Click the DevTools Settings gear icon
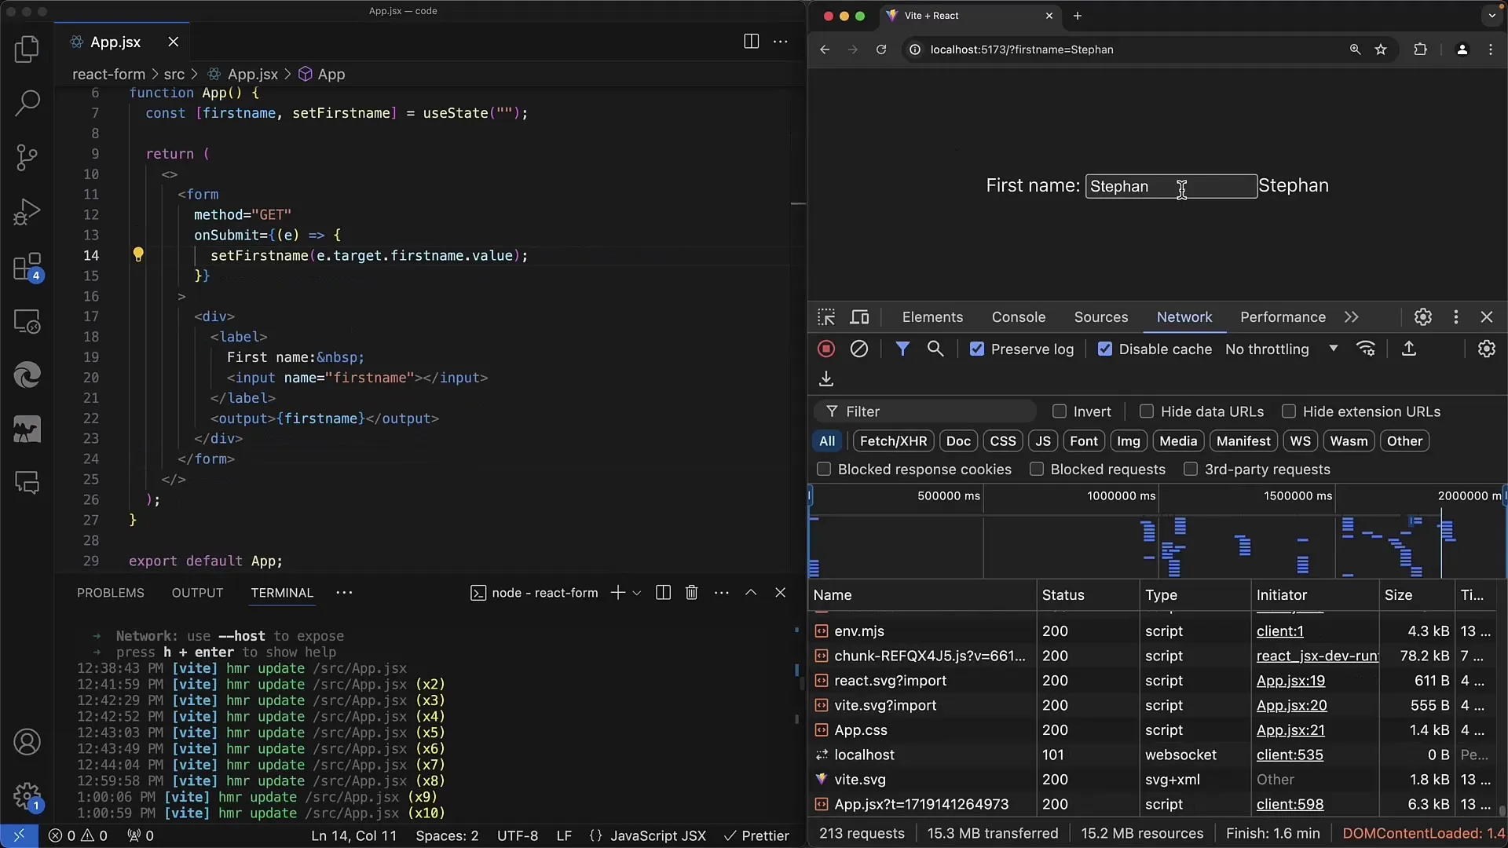This screenshot has height=848, width=1508. (x=1423, y=317)
